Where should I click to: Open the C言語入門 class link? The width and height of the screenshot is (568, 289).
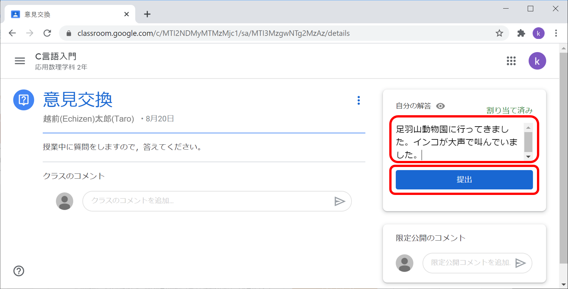[56, 57]
